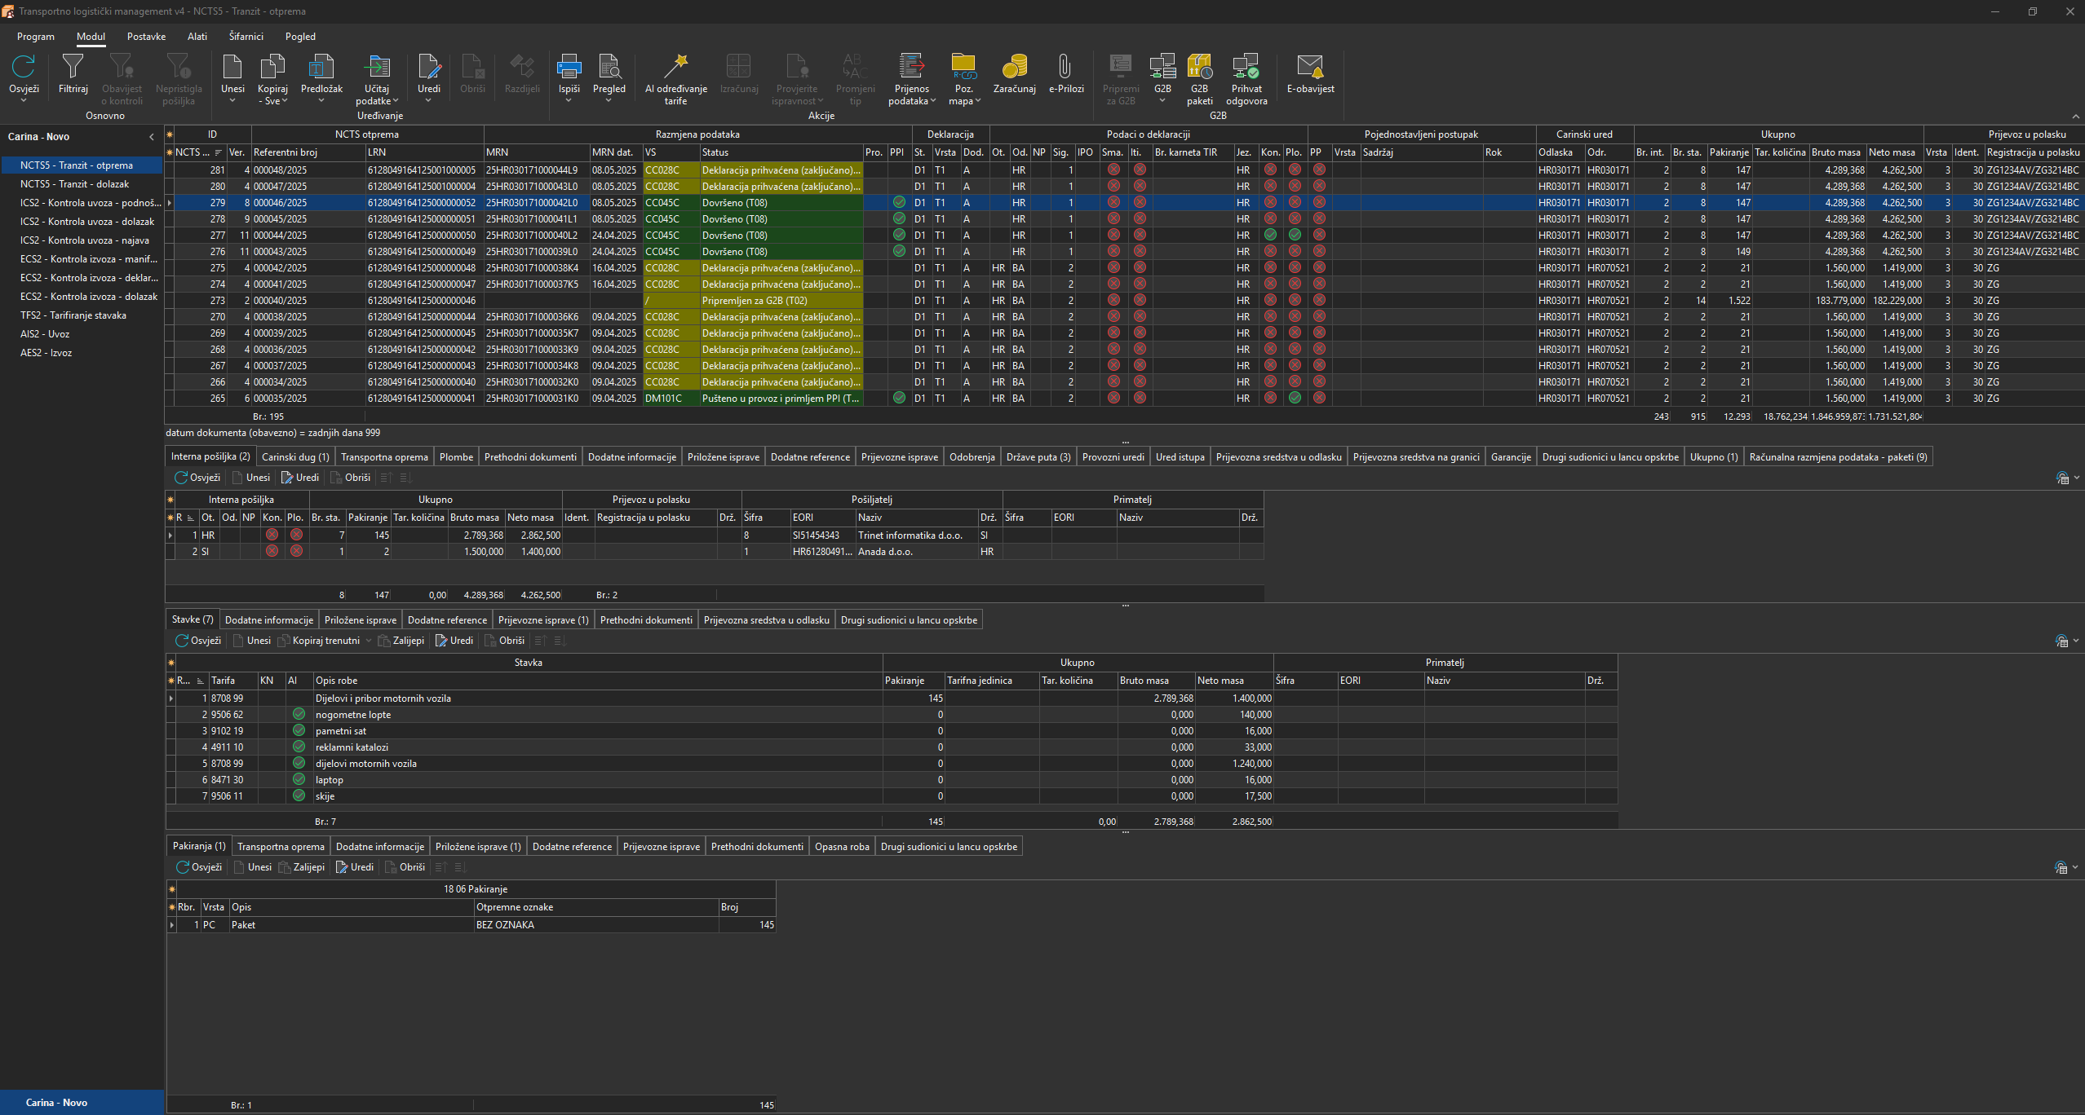Screen dimensions: 2085x1115
Task: Open dropdown arrow under G2B button
Action: point(1162,100)
